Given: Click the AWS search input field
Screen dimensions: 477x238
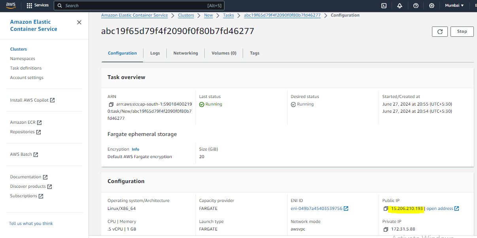Looking at the screenshot, I should point(134,6).
